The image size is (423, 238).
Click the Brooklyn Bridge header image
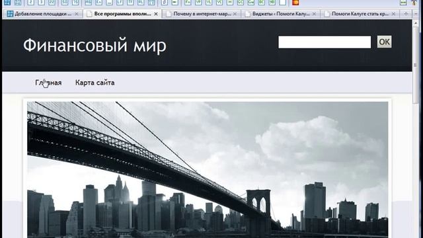pyautogui.click(x=208, y=169)
